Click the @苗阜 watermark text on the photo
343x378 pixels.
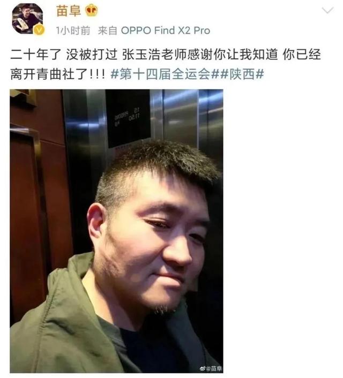pos(214,368)
